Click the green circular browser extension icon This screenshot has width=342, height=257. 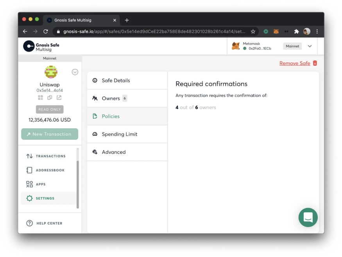[x=266, y=31]
